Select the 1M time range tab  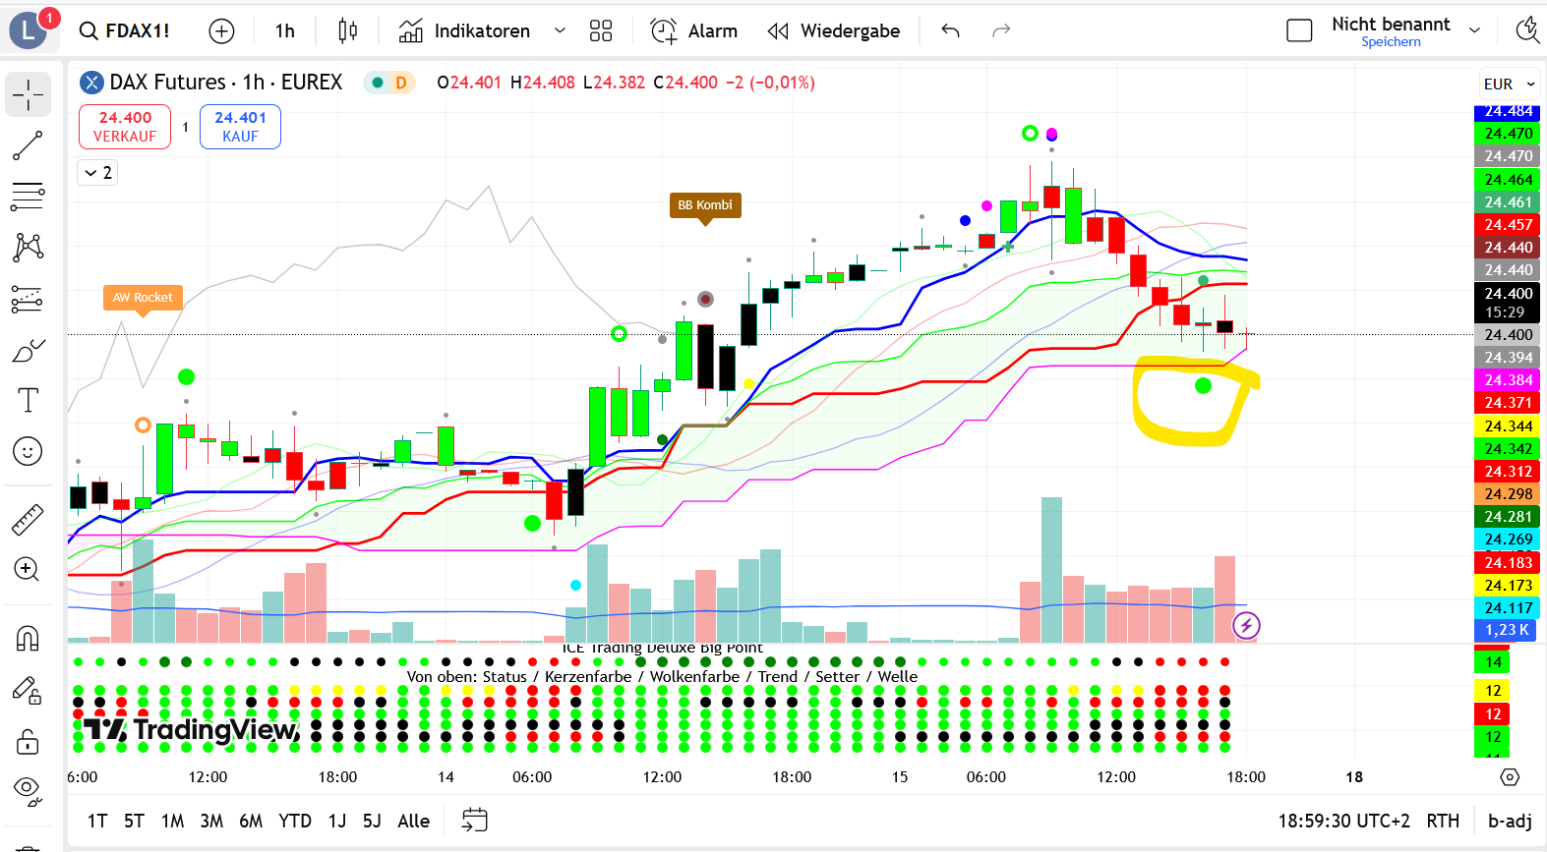[x=172, y=821]
